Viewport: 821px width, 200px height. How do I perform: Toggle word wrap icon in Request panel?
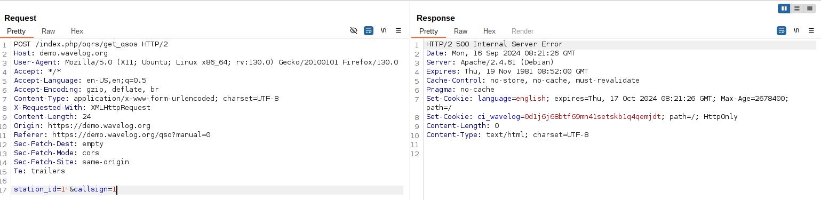click(369, 31)
